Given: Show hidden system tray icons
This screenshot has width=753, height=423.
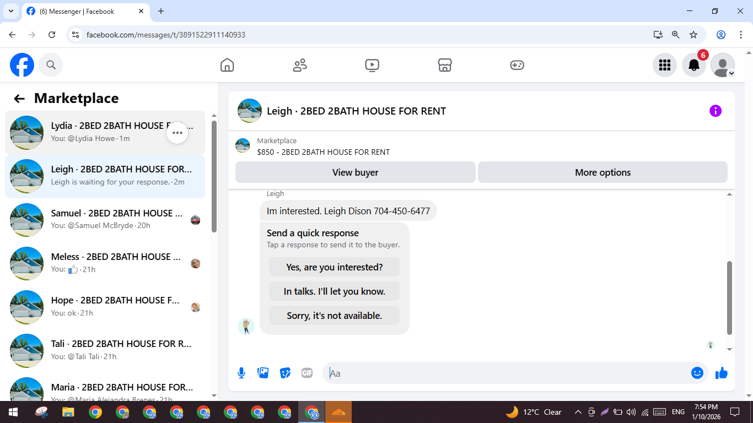Looking at the screenshot, I should [x=578, y=412].
